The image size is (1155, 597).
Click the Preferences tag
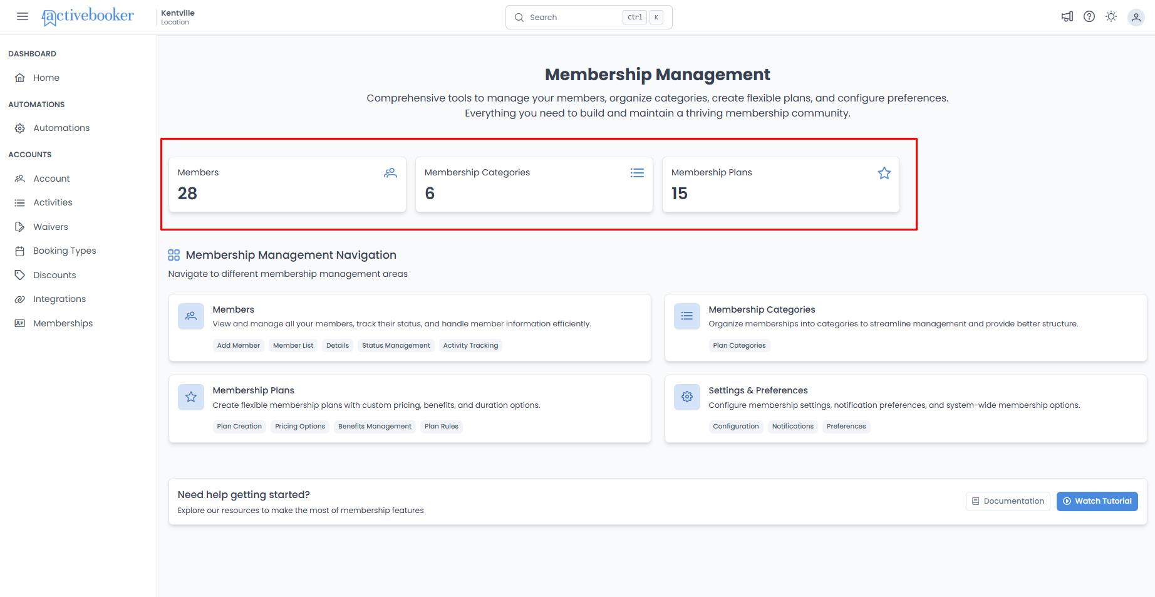click(846, 426)
